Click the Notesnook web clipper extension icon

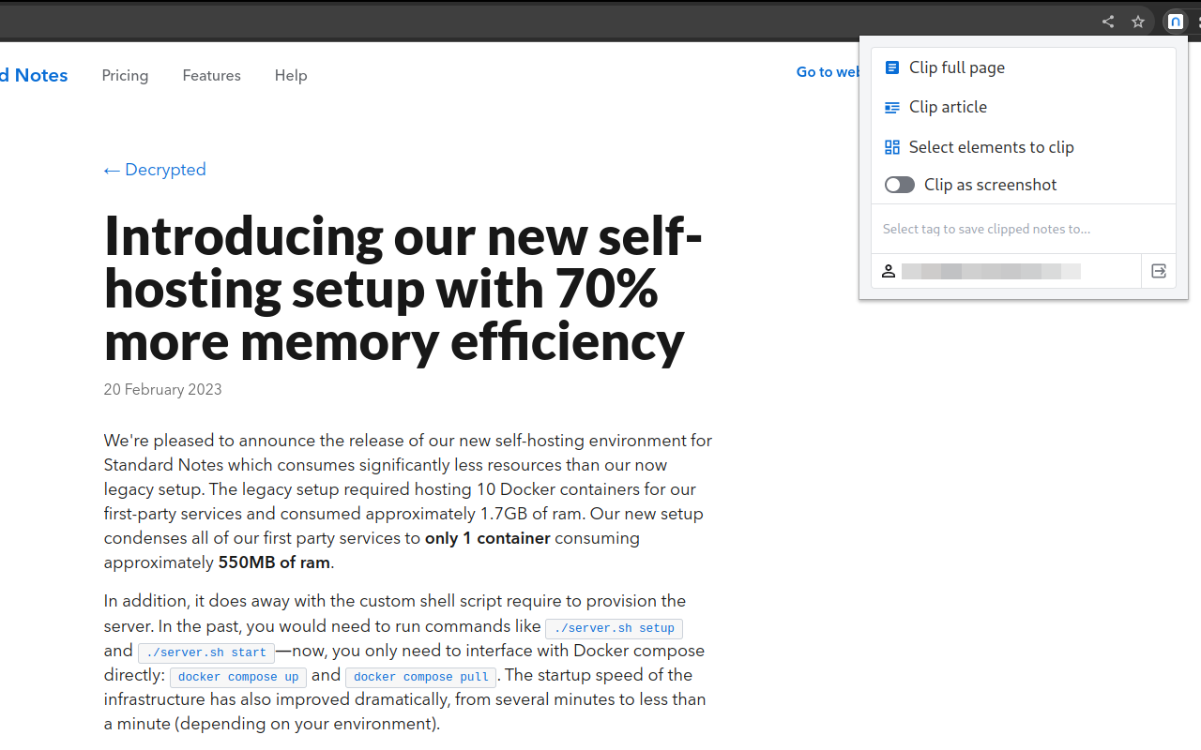1175,22
